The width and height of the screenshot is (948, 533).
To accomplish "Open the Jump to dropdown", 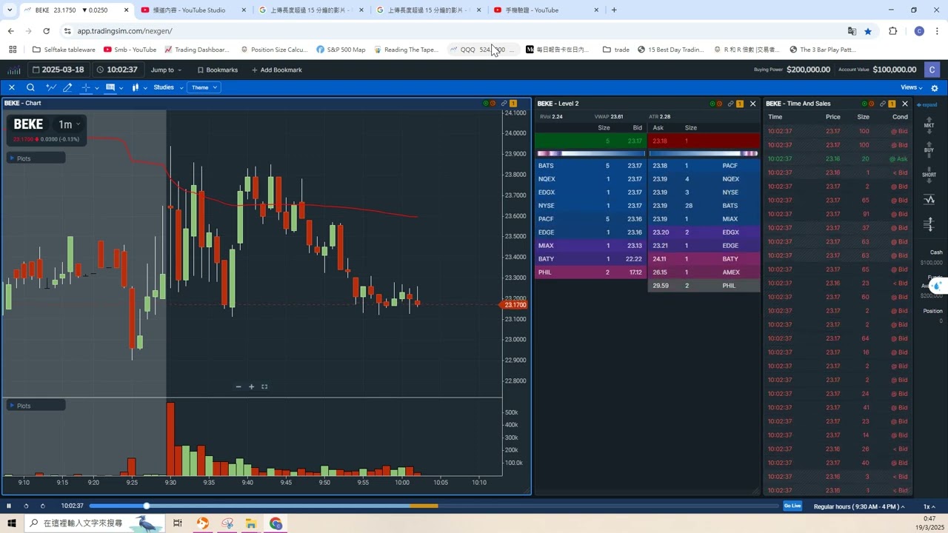I will tap(166, 70).
